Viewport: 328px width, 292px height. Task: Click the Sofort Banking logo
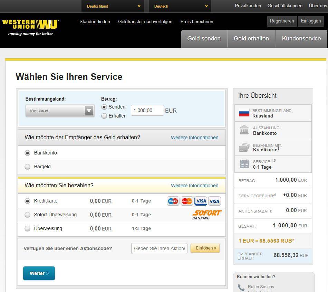point(206,215)
